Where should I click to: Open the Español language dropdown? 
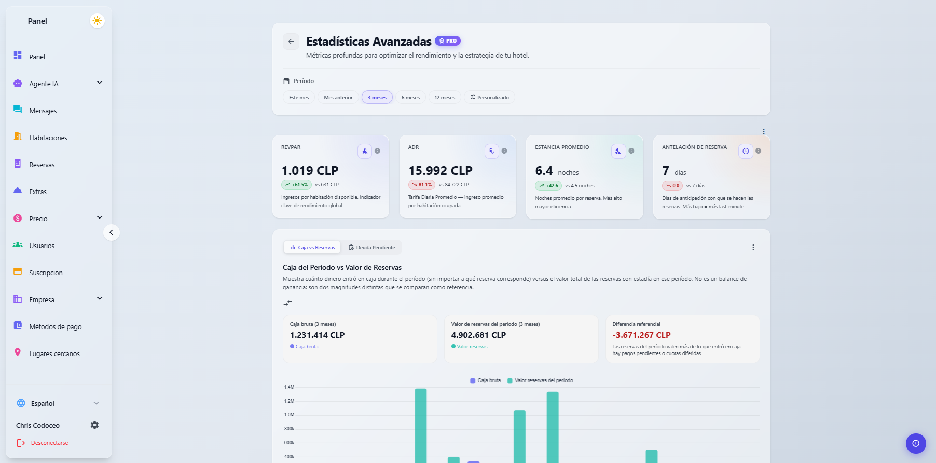click(58, 403)
